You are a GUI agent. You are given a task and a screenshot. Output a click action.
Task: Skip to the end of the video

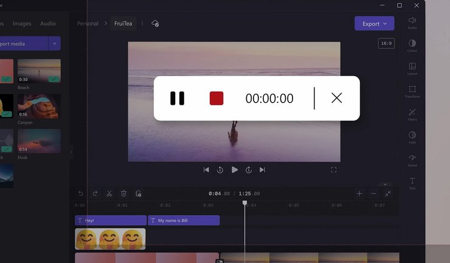(x=262, y=170)
